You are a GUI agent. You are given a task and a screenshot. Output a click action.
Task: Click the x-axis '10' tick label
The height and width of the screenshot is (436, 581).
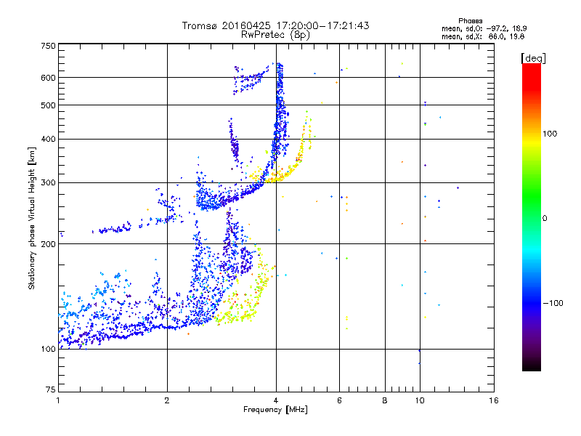pos(420,400)
